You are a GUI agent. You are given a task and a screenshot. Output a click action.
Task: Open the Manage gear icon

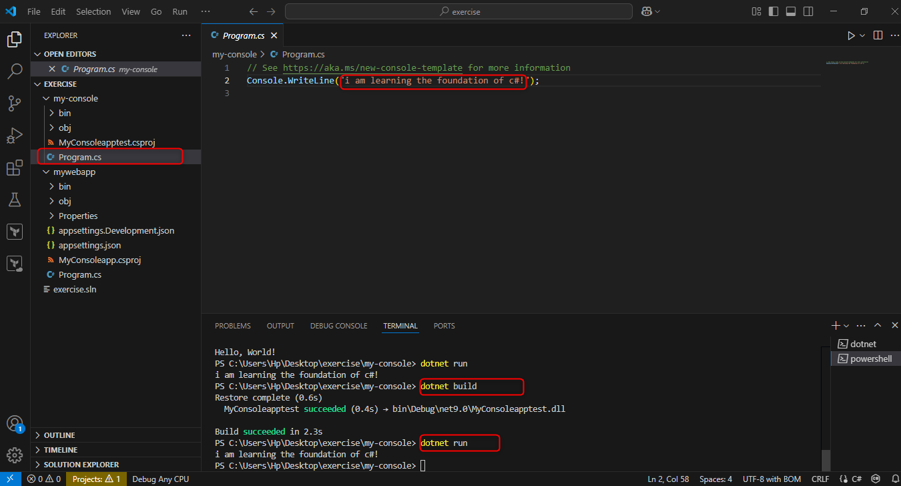pyautogui.click(x=14, y=455)
